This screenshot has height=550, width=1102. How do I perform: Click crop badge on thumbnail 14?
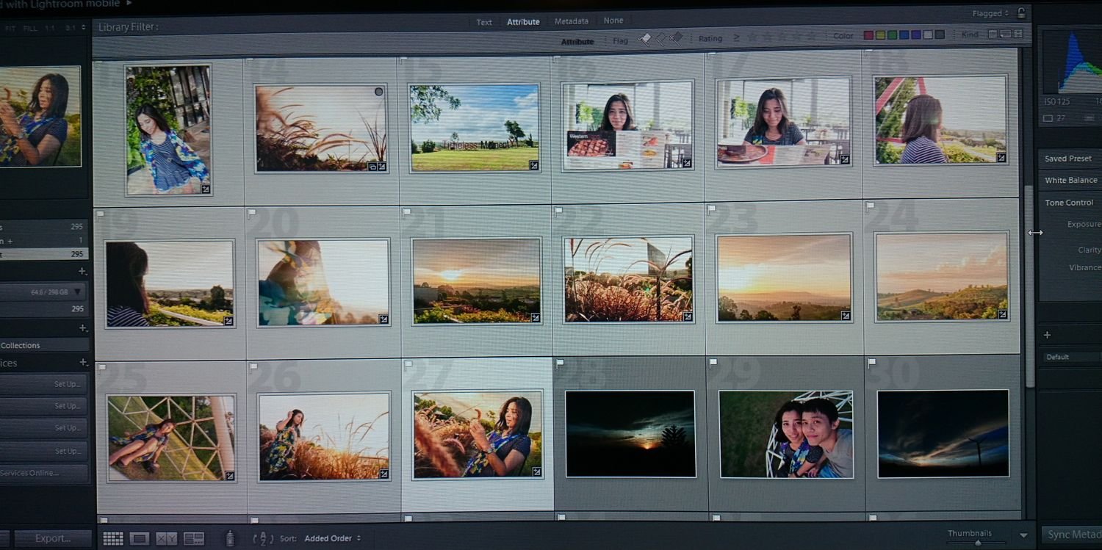click(x=372, y=167)
